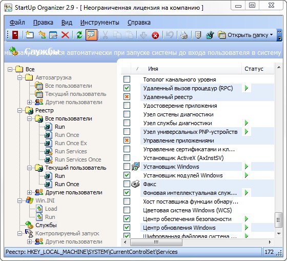Toggle Центр обновления Windows checkbox
This screenshot has height=261, width=287.
click(127, 228)
